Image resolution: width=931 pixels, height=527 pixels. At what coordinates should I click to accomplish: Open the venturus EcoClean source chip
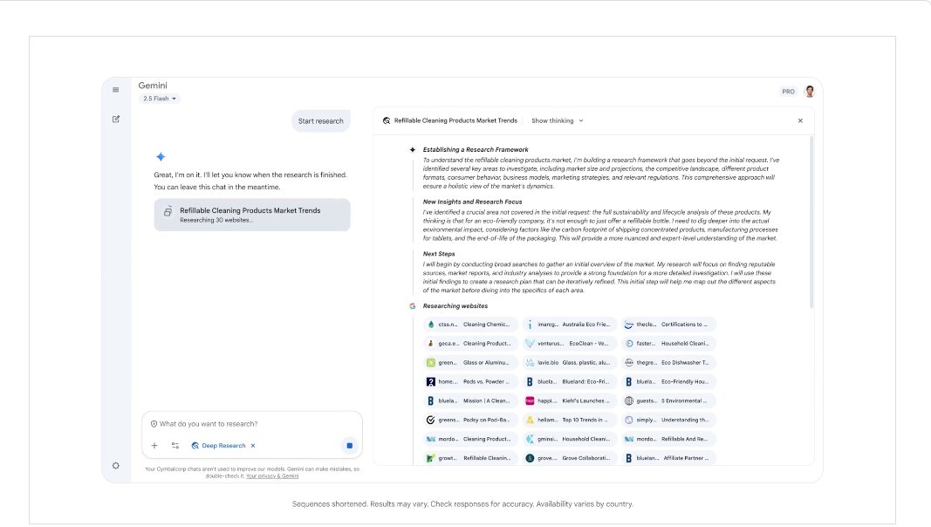point(570,344)
